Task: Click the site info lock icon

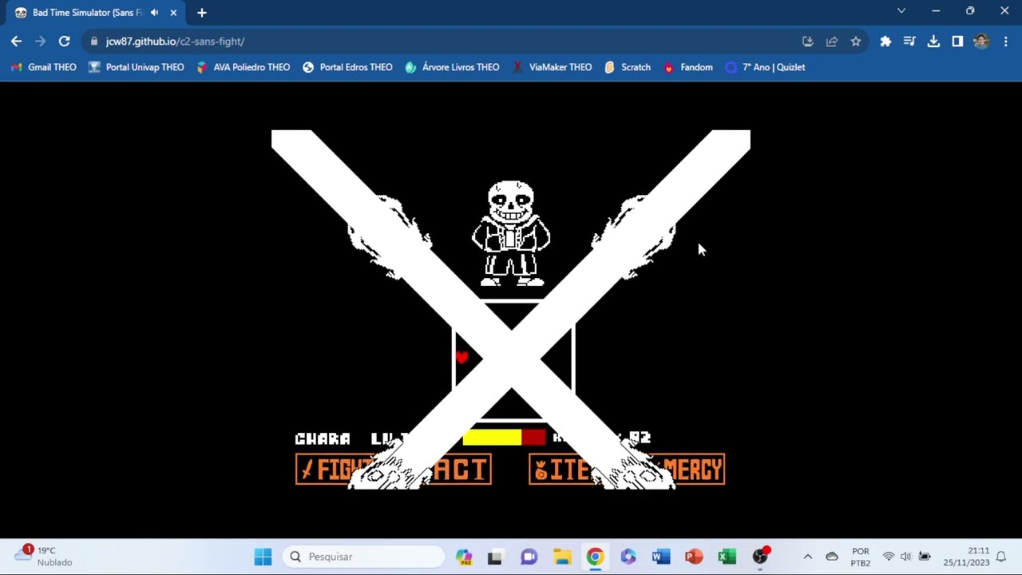Action: click(94, 41)
